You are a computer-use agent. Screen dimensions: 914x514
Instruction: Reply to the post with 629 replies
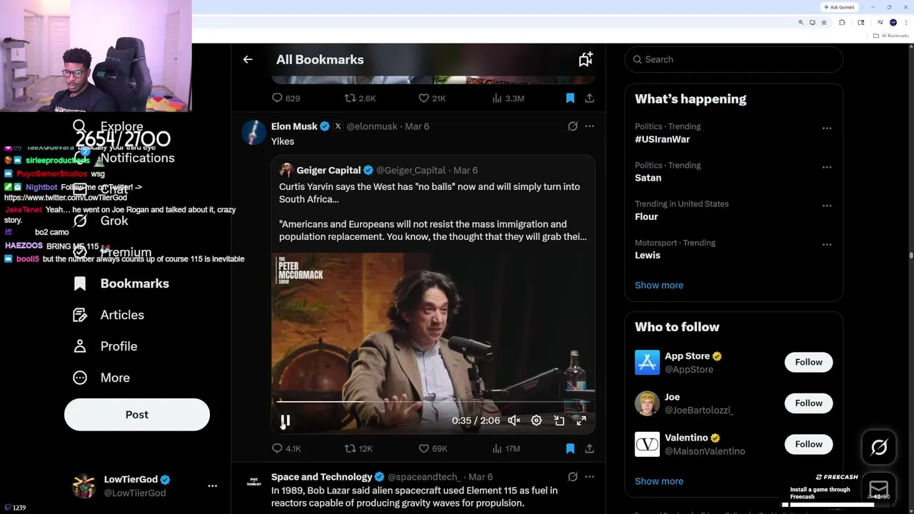pos(286,98)
